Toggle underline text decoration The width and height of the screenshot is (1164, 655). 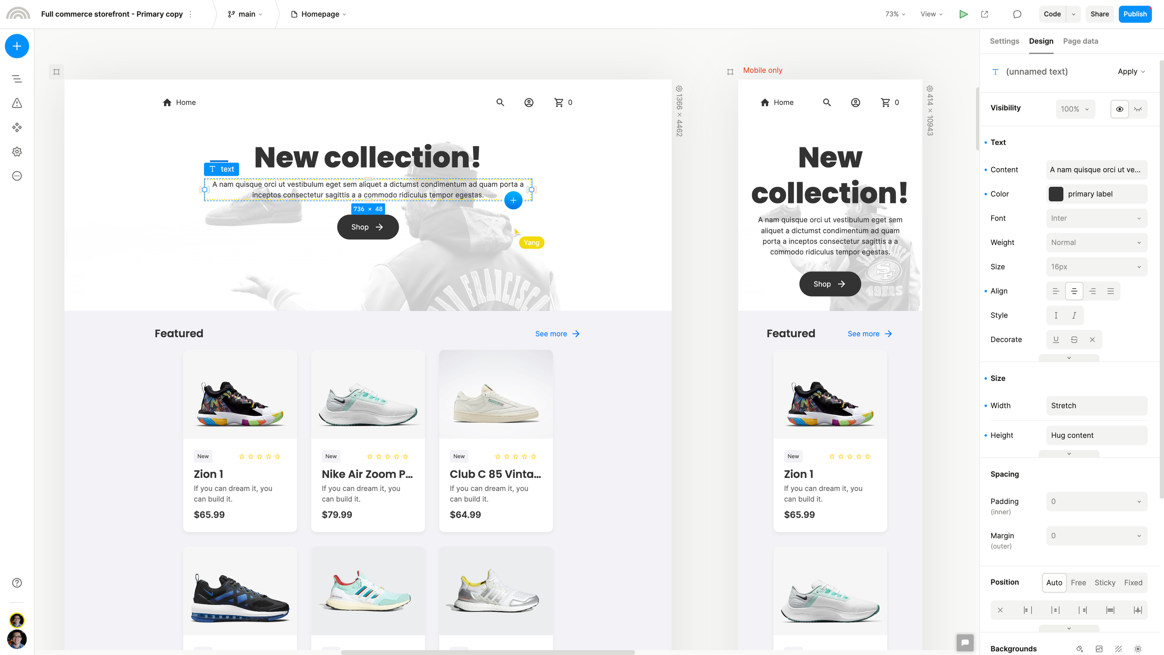1056,340
